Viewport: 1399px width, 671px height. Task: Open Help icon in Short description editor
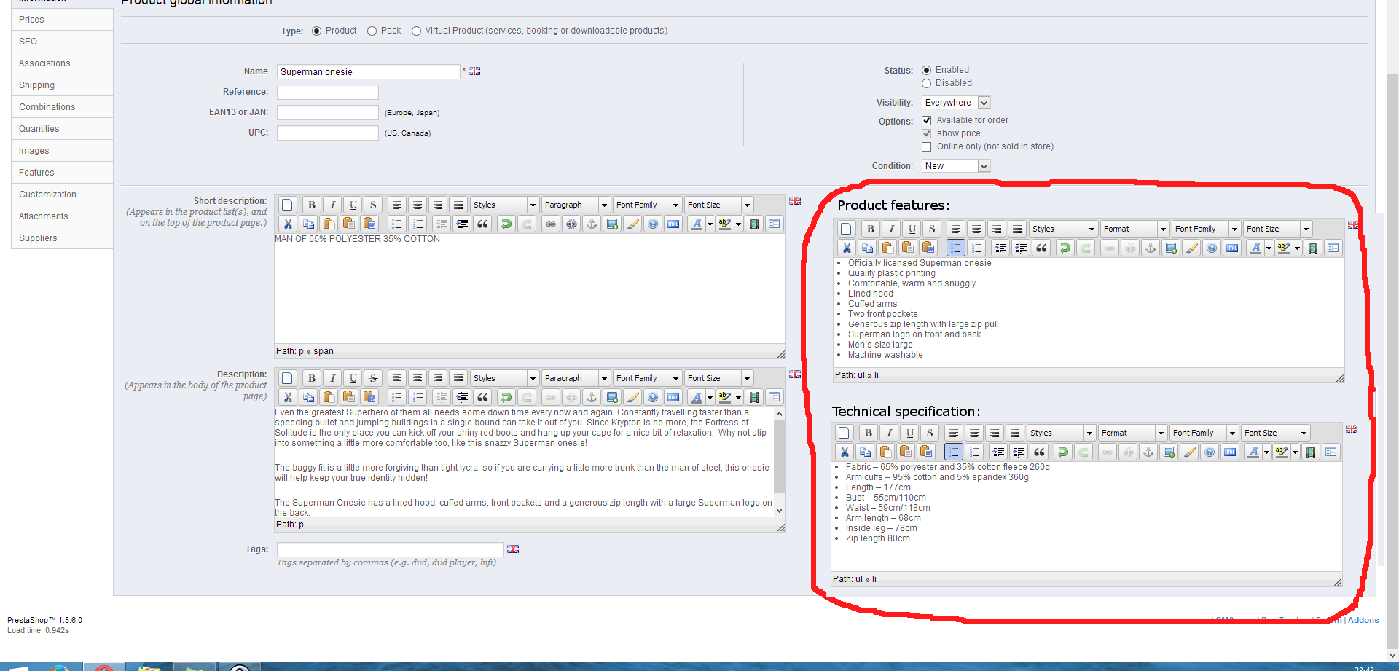tap(653, 224)
